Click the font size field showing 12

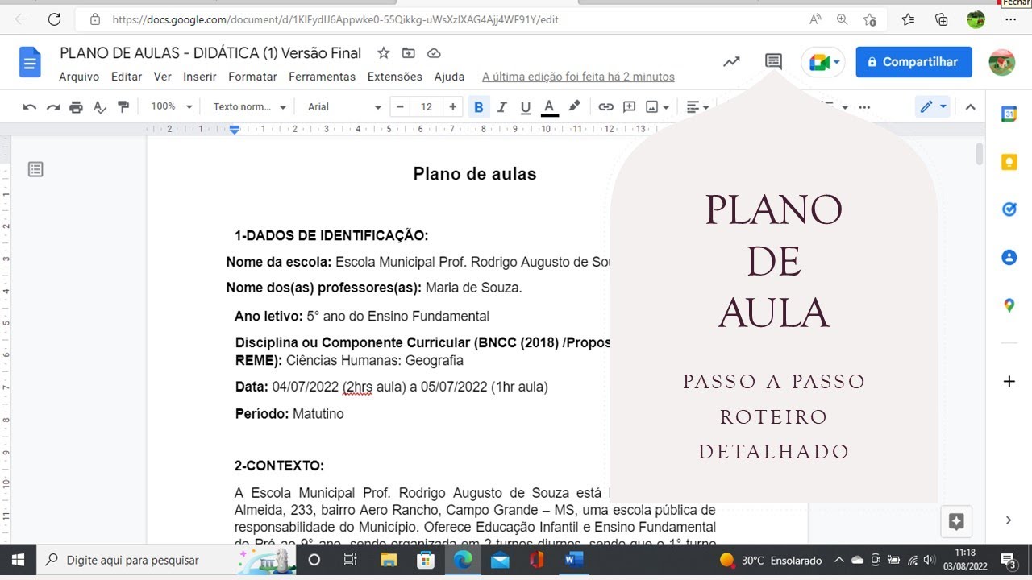click(x=427, y=106)
